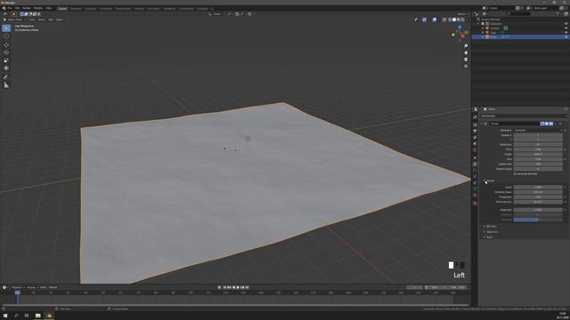Select the Annotate tool
The width and height of the screenshot is (570, 320).
coord(6,77)
